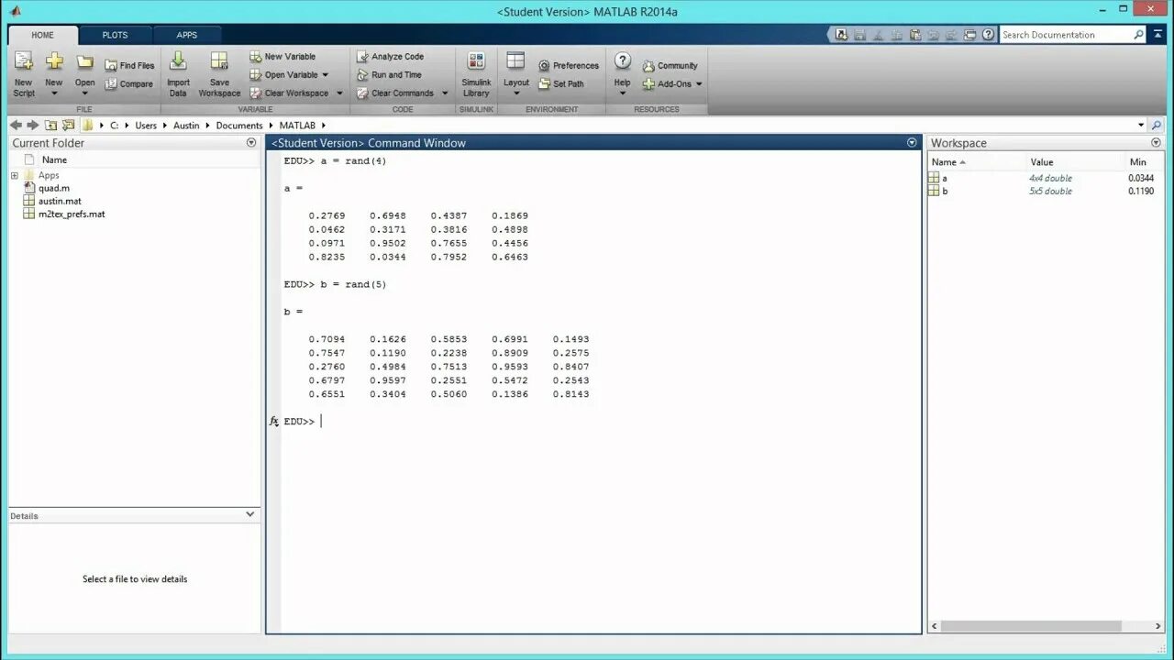This screenshot has height=660, width=1174.
Task: Click the address bar search icon
Action: click(1156, 126)
